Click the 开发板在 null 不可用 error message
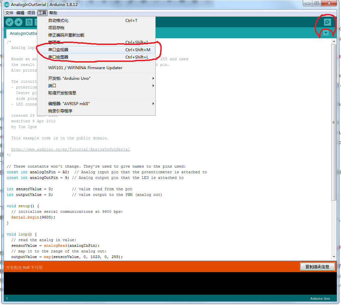The width and height of the screenshot is (341, 305). (x=24, y=267)
